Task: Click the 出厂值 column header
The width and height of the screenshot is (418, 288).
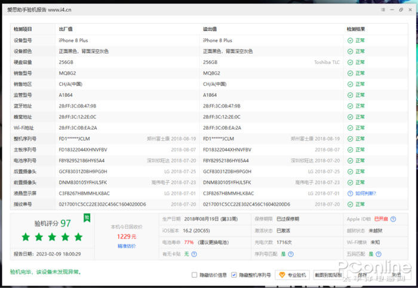Action: pyautogui.click(x=66, y=29)
